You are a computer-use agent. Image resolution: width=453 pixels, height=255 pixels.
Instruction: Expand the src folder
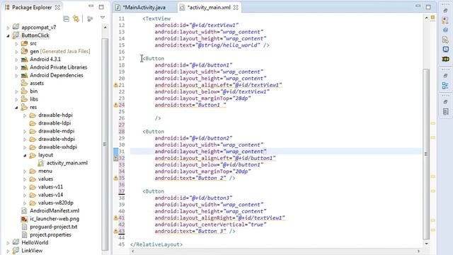16,44
